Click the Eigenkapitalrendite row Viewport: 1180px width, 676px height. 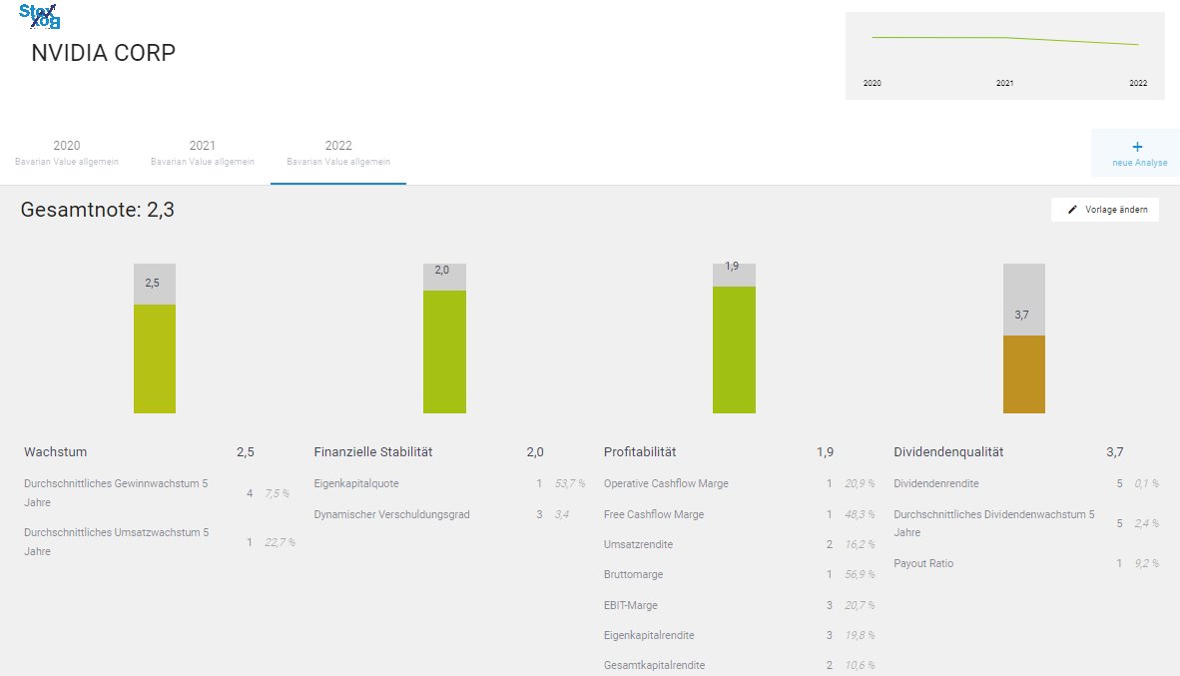739,635
